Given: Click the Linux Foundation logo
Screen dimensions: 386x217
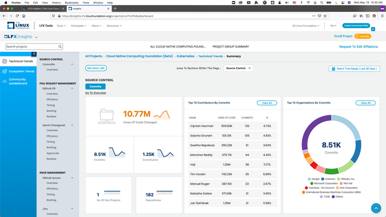Looking at the screenshot, I should point(18,26).
